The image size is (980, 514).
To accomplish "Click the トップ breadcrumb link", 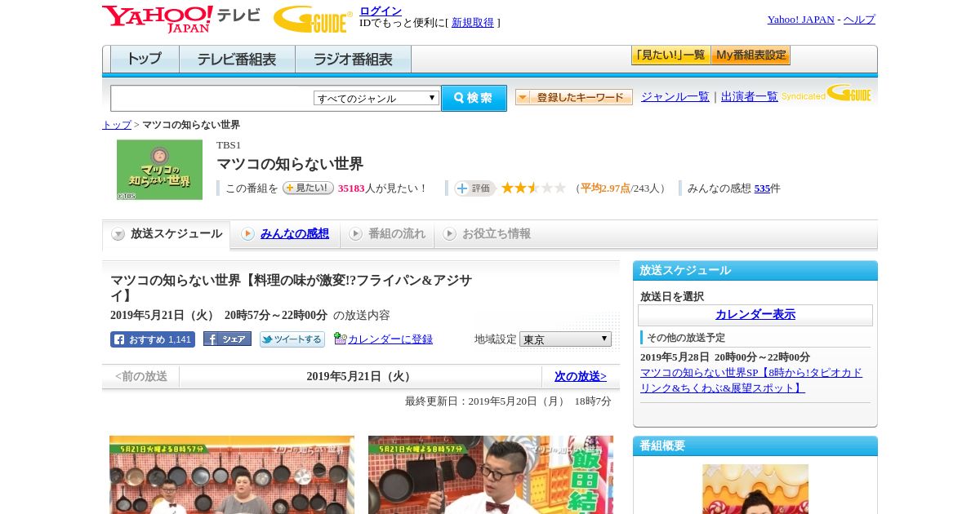I will pos(117,125).
